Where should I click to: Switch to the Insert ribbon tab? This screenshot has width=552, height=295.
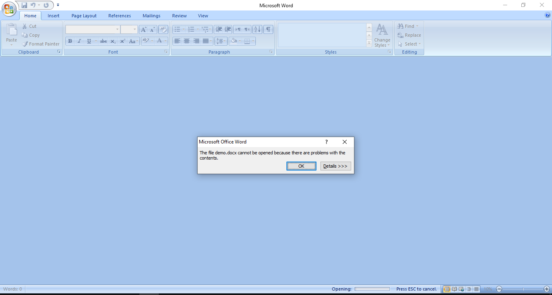pos(53,15)
